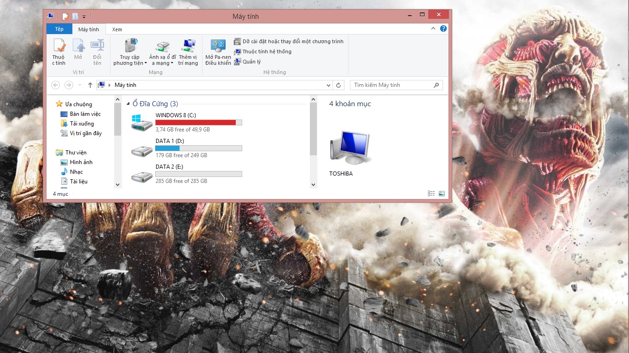Open the address bar history dropdown
629x353 pixels.
(x=328, y=85)
